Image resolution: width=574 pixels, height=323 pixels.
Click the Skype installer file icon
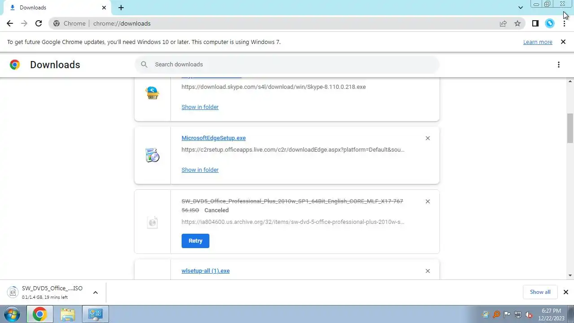pyautogui.click(x=152, y=93)
